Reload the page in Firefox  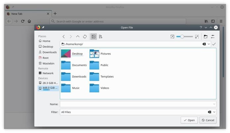click(x=23, y=21)
